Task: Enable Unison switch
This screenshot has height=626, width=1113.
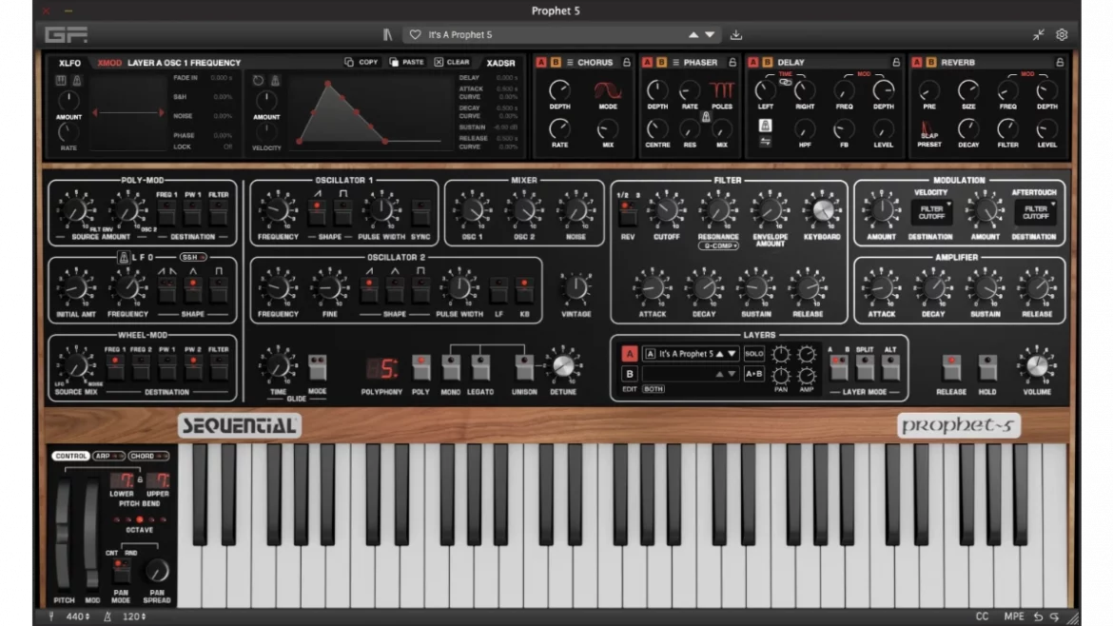Action: pyautogui.click(x=524, y=367)
